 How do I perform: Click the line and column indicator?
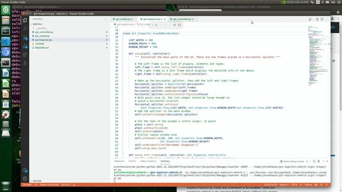pos(270,185)
